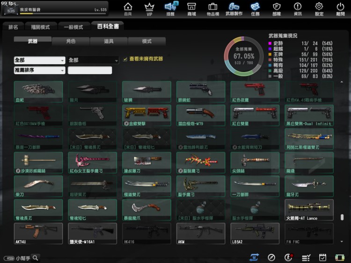Open the 設定 settings gear
Viewport: 351px width, 263px height.
319,8
